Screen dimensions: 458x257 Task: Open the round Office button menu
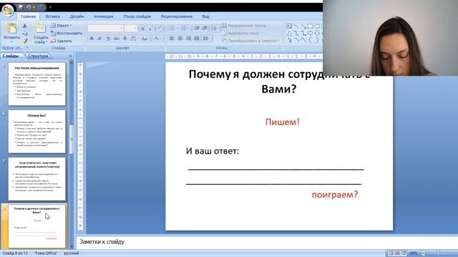coord(8,11)
